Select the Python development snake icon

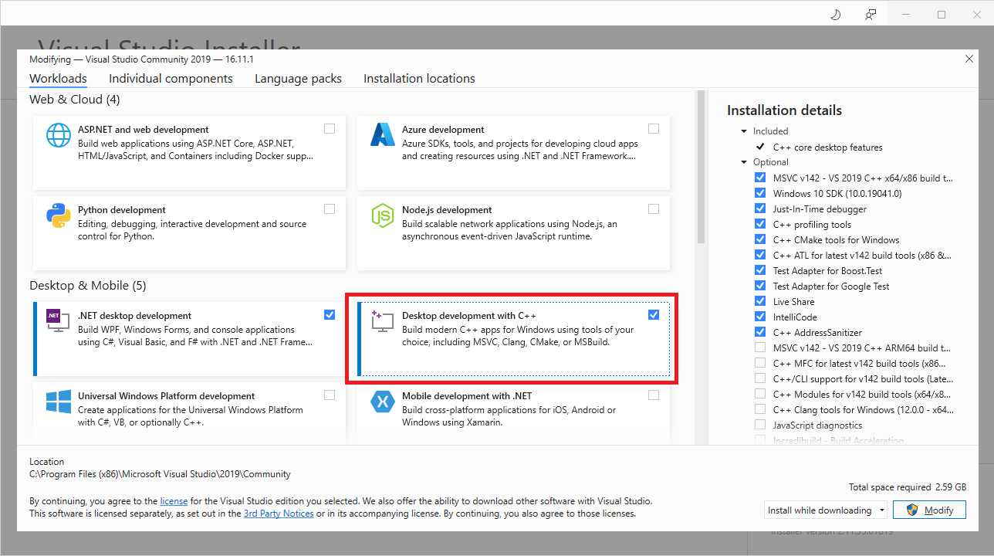58,215
